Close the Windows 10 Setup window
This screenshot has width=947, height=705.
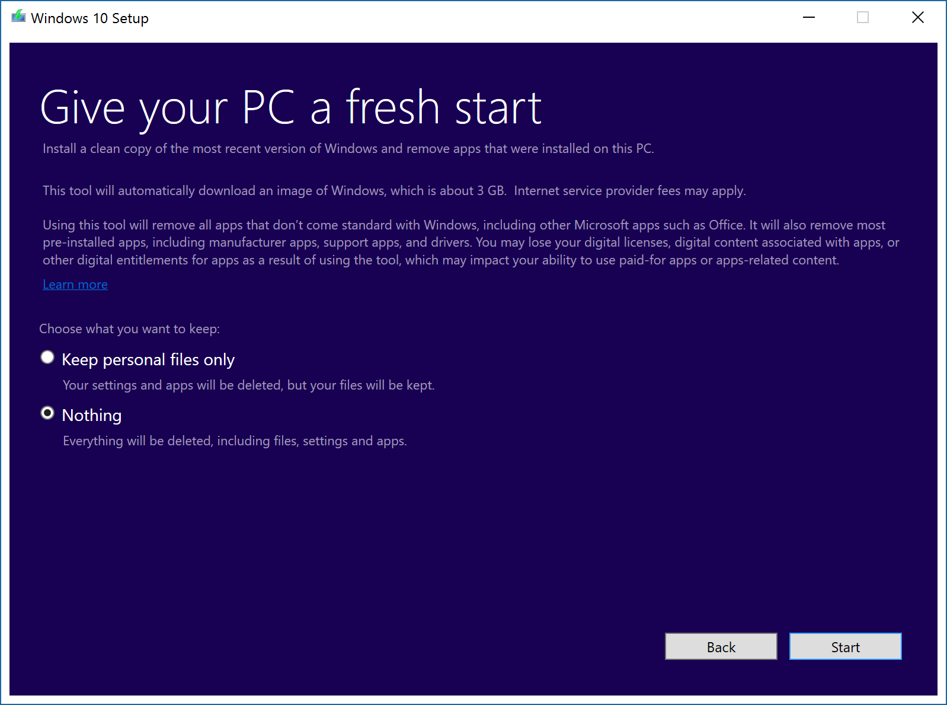(x=917, y=18)
